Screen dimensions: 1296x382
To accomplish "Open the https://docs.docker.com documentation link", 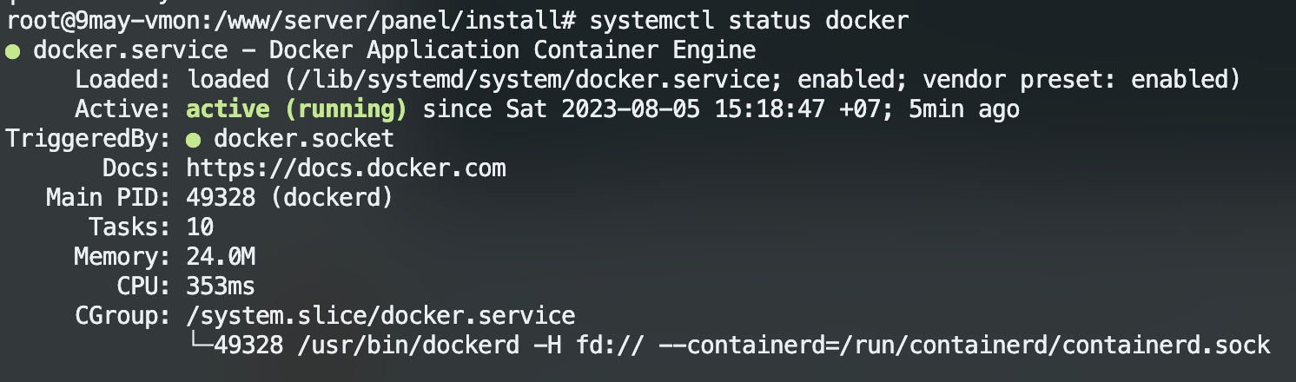I will (x=346, y=168).
